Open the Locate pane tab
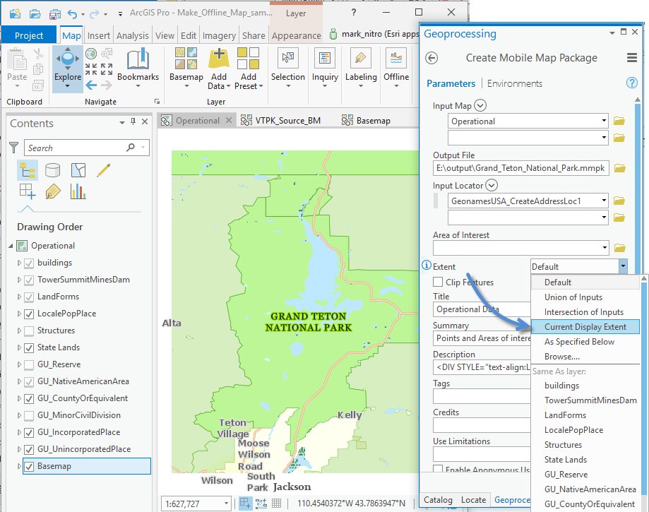649x512 pixels. coord(473,499)
